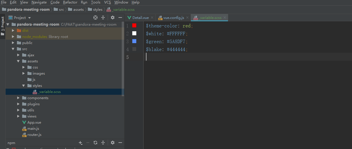
Task: Close the _variable.scss editor tab
Action: click(x=225, y=18)
